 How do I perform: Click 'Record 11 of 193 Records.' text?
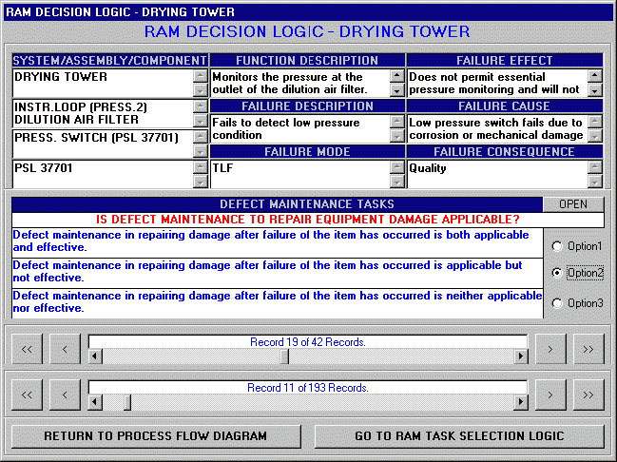click(308, 388)
